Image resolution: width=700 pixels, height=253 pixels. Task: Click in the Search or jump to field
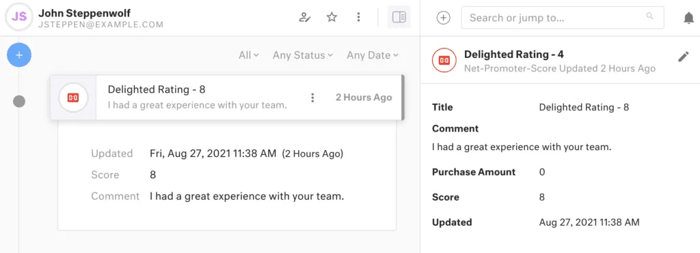563,18
